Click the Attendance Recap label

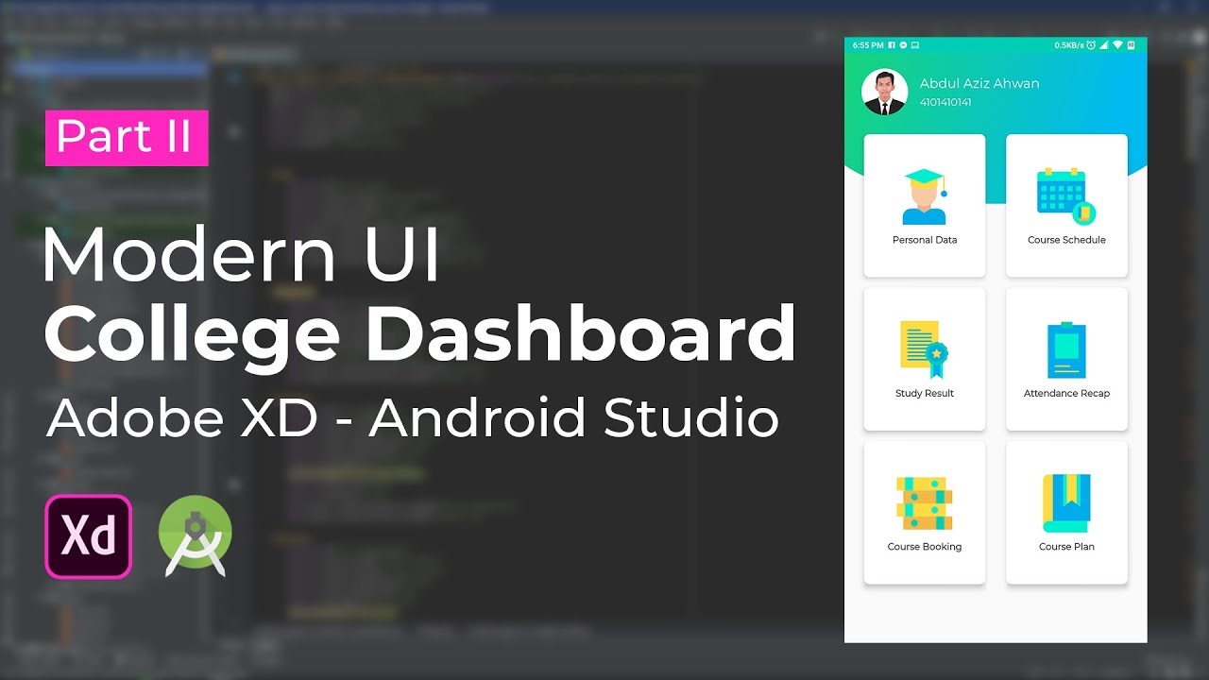(x=1066, y=393)
